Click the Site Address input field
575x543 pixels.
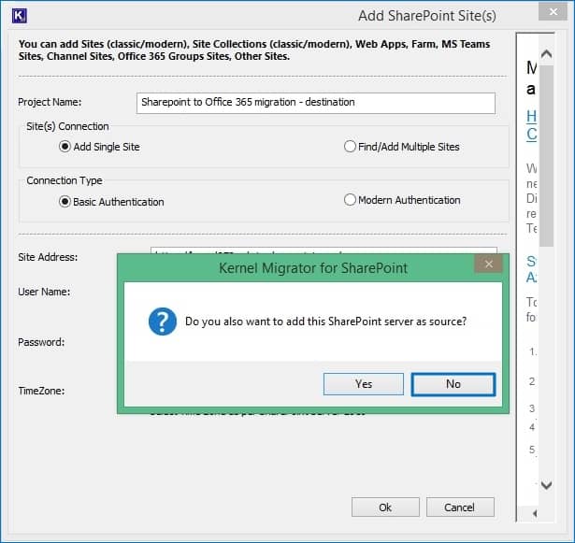pos(323,250)
